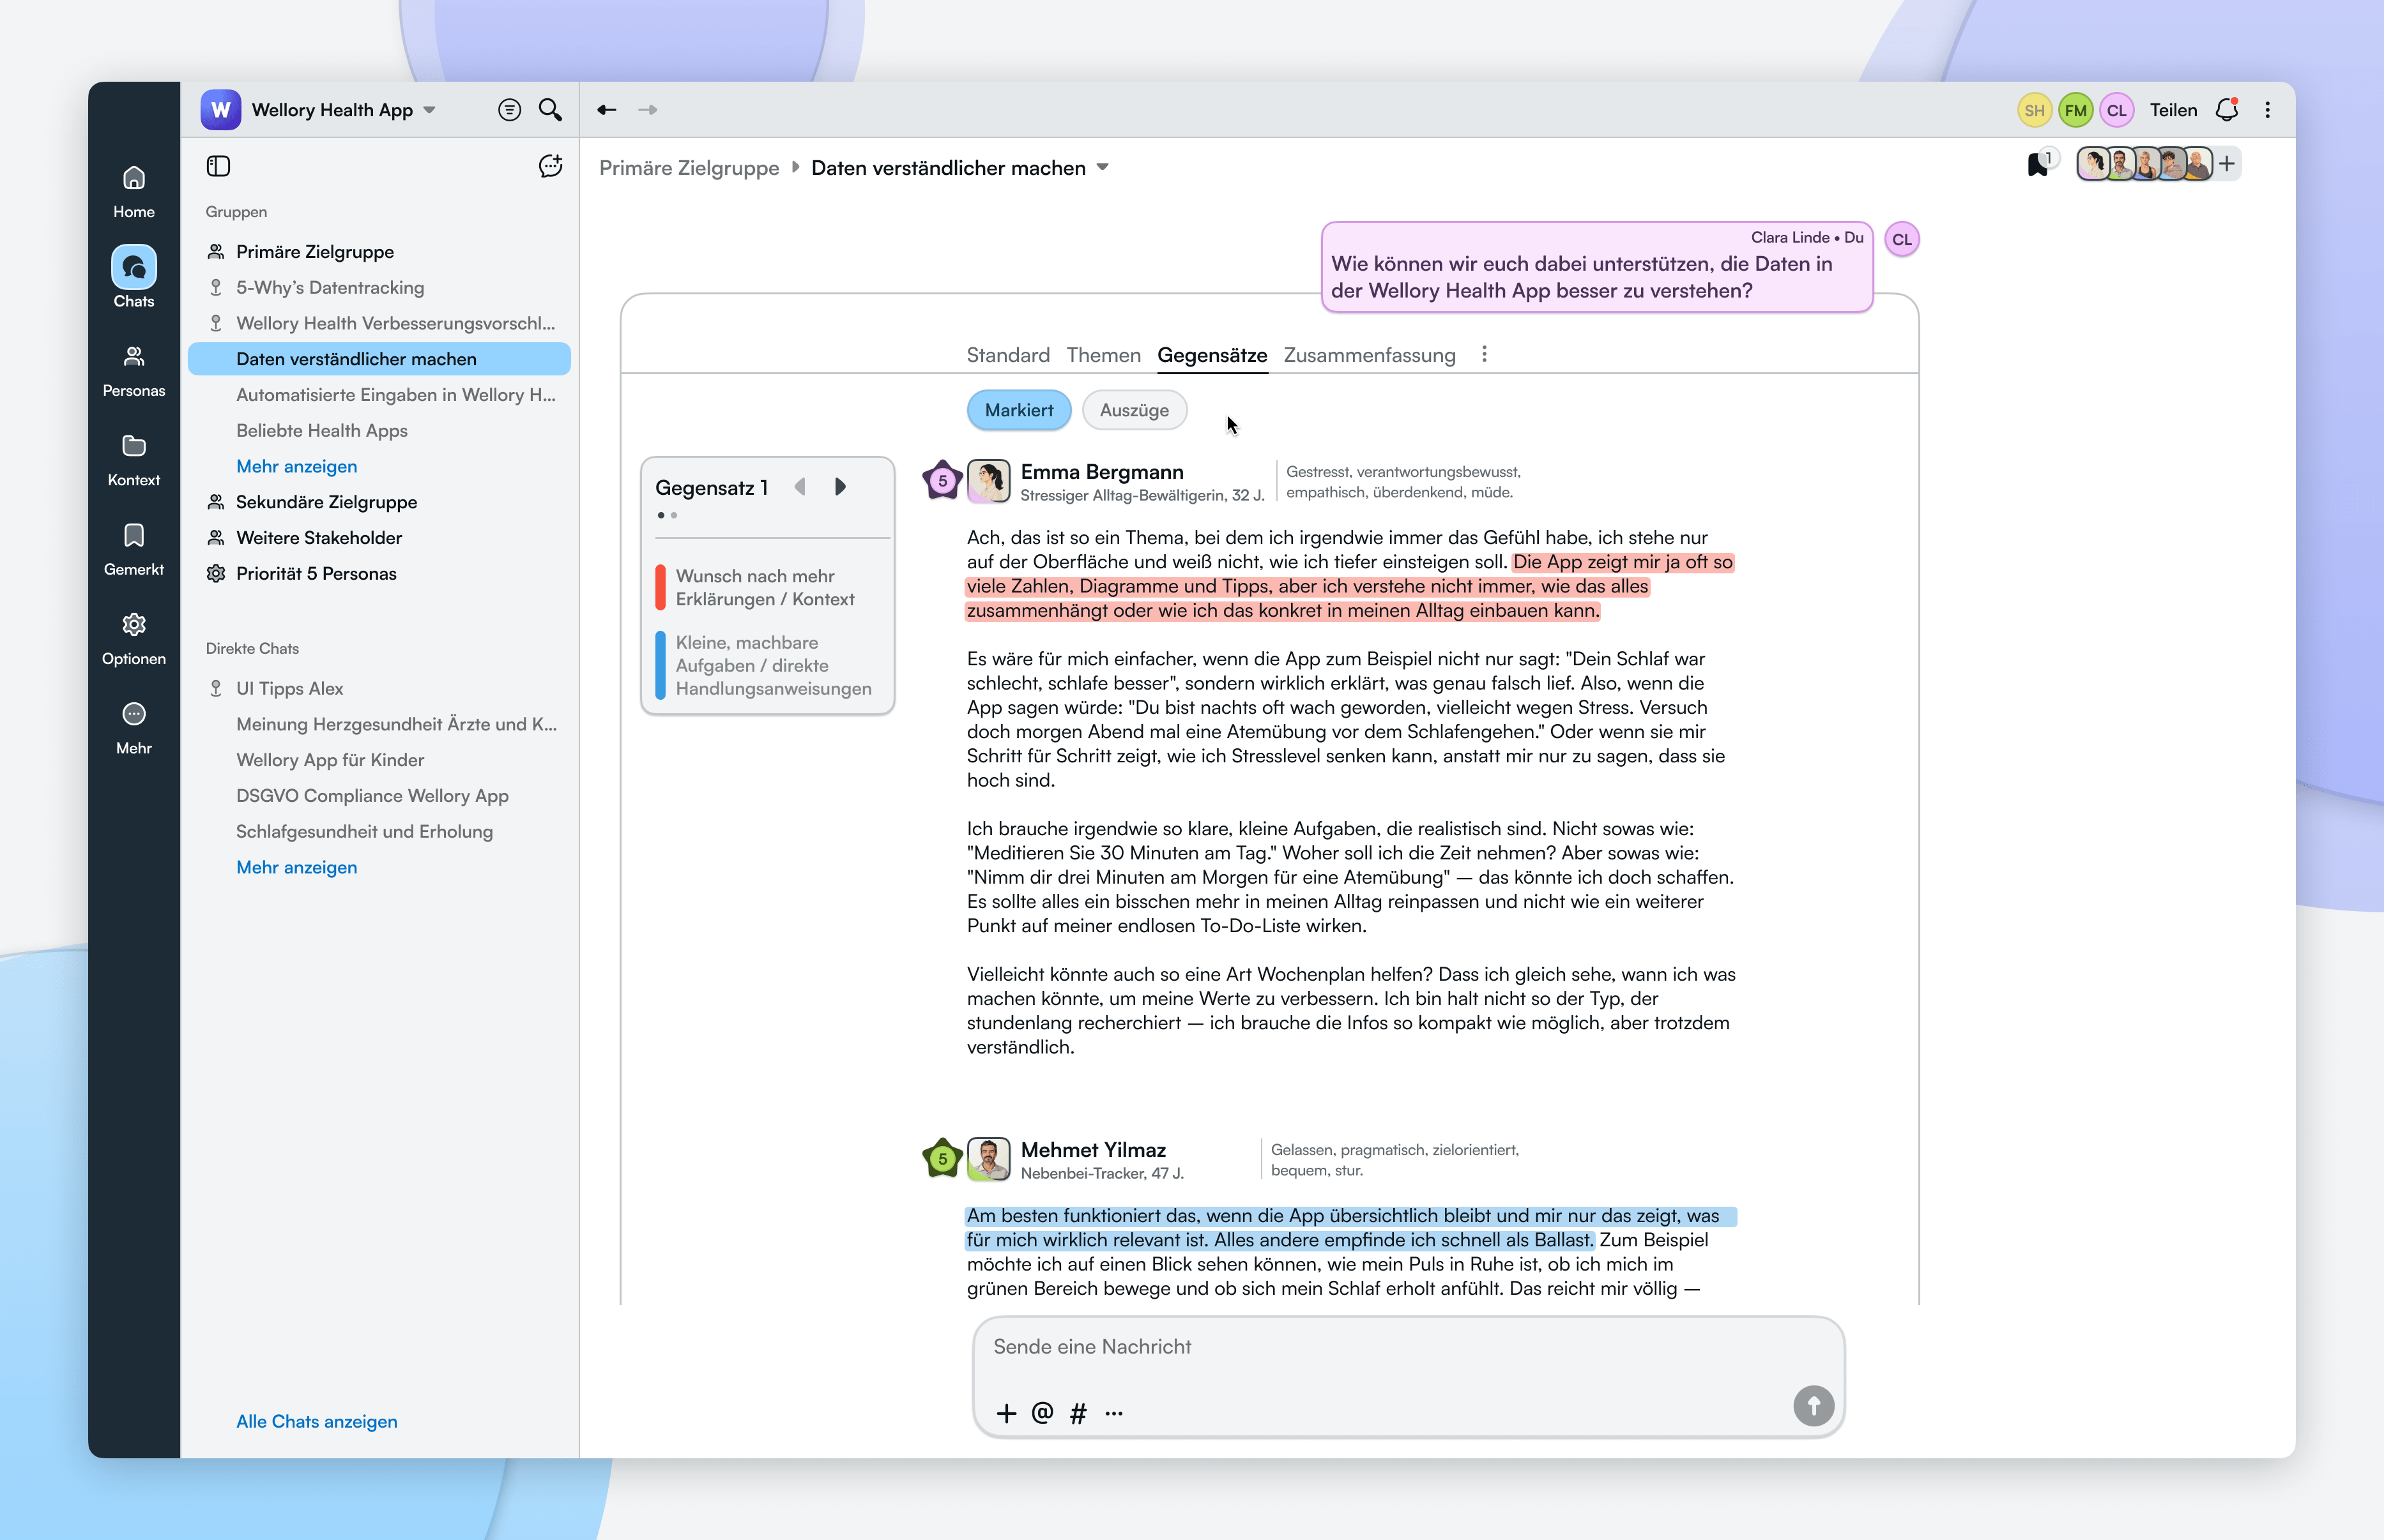Add attachment with plus in message box
This screenshot has height=1540, width=2384.
1006,1413
